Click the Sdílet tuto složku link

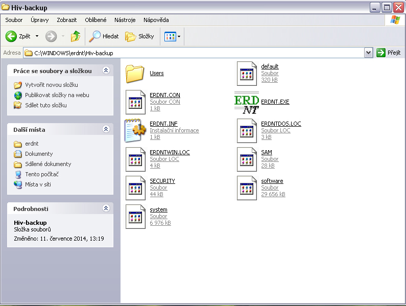pos(46,105)
